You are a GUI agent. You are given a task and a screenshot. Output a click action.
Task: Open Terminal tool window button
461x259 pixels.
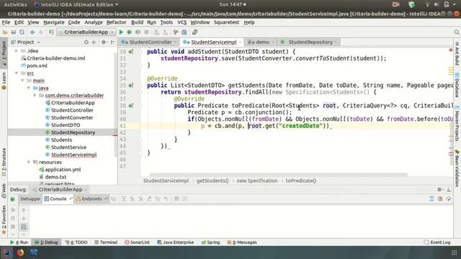106,242
